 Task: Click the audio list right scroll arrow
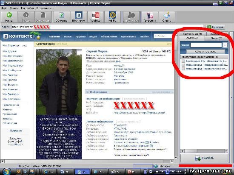pos(226,151)
